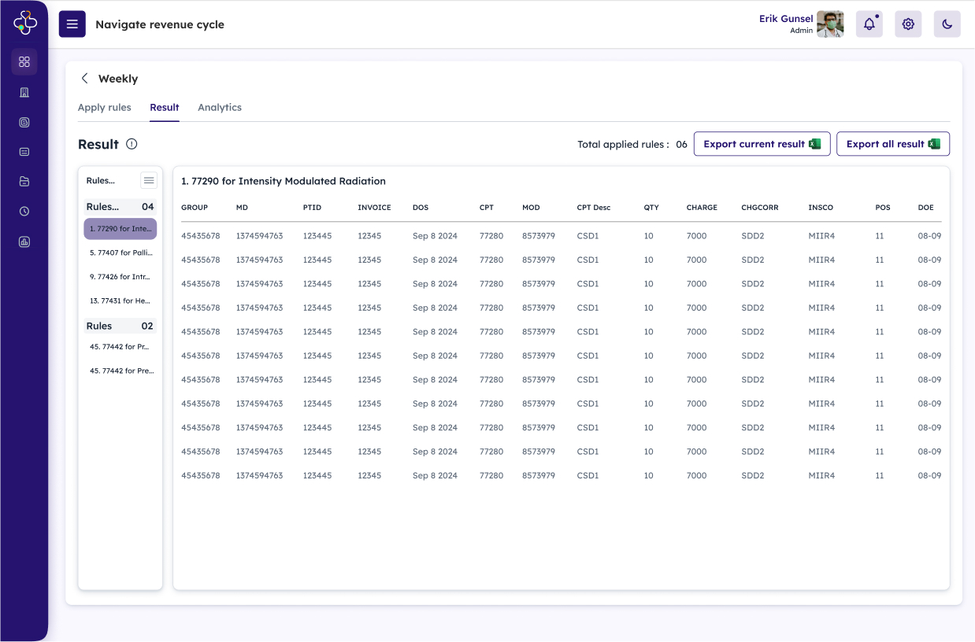Click Export all result button
Image resolution: width=975 pixels, height=642 pixels.
[x=892, y=144]
